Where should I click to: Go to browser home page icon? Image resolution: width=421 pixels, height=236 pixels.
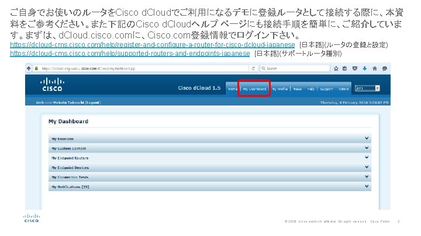coord(375,69)
